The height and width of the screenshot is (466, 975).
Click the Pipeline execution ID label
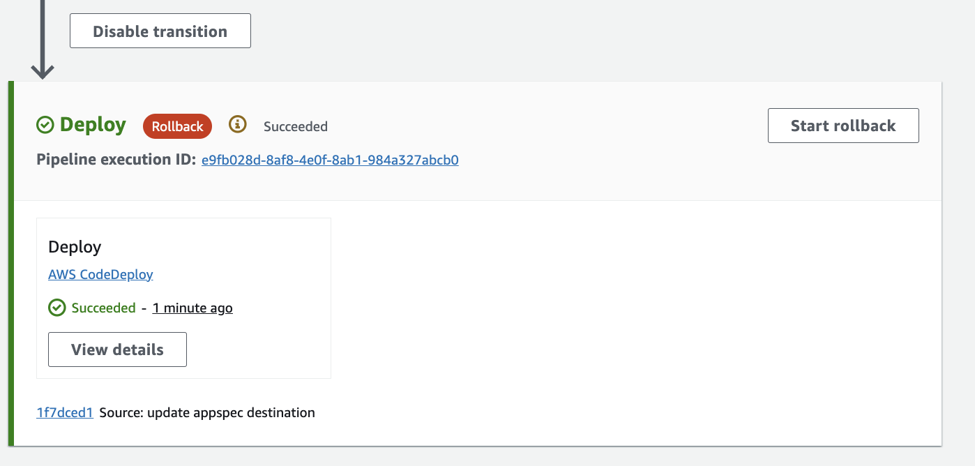[x=116, y=160]
